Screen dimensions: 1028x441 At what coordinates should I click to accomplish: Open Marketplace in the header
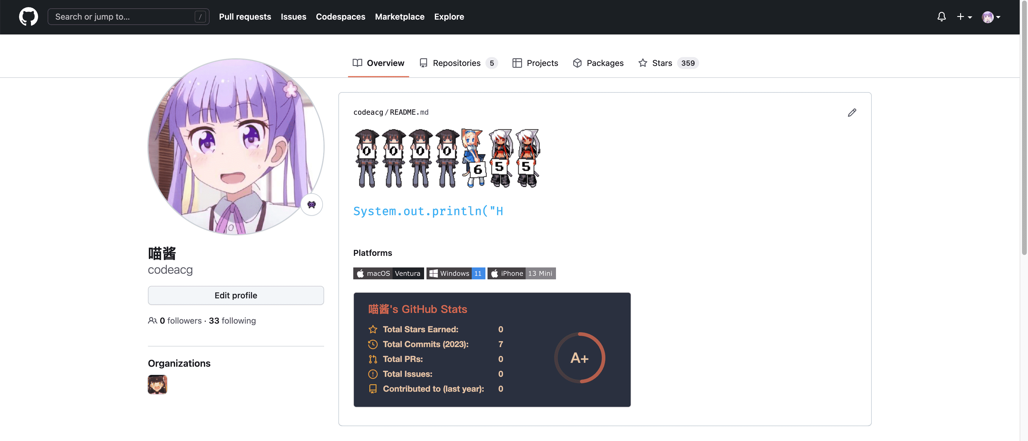pos(399,17)
